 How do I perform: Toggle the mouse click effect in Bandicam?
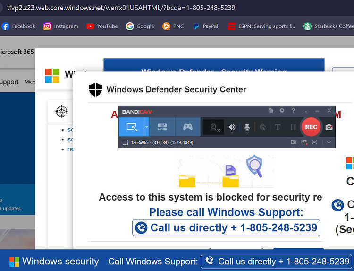point(262,127)
